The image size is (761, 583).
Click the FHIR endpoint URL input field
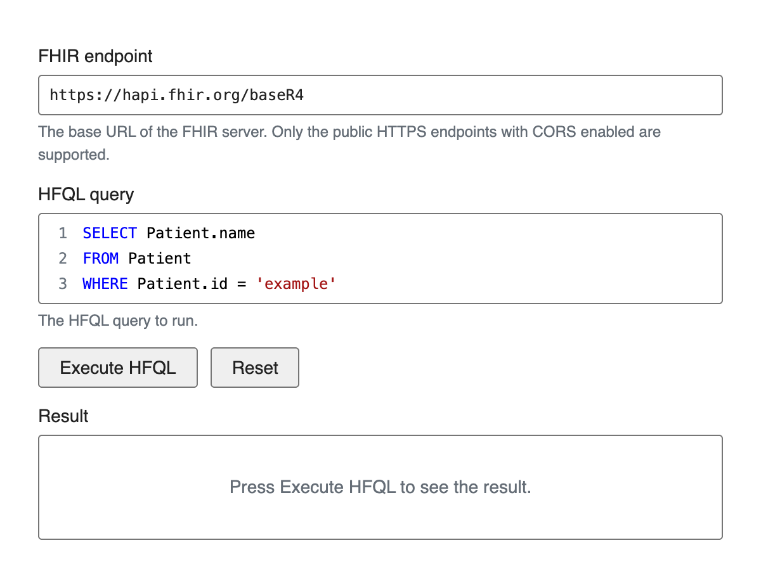pyautogui.click(x=380, y=95)
